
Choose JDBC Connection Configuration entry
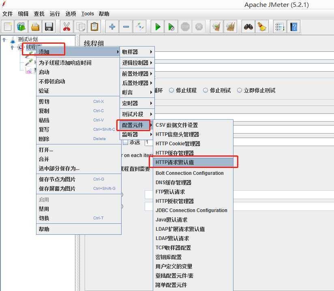[193, 210]
